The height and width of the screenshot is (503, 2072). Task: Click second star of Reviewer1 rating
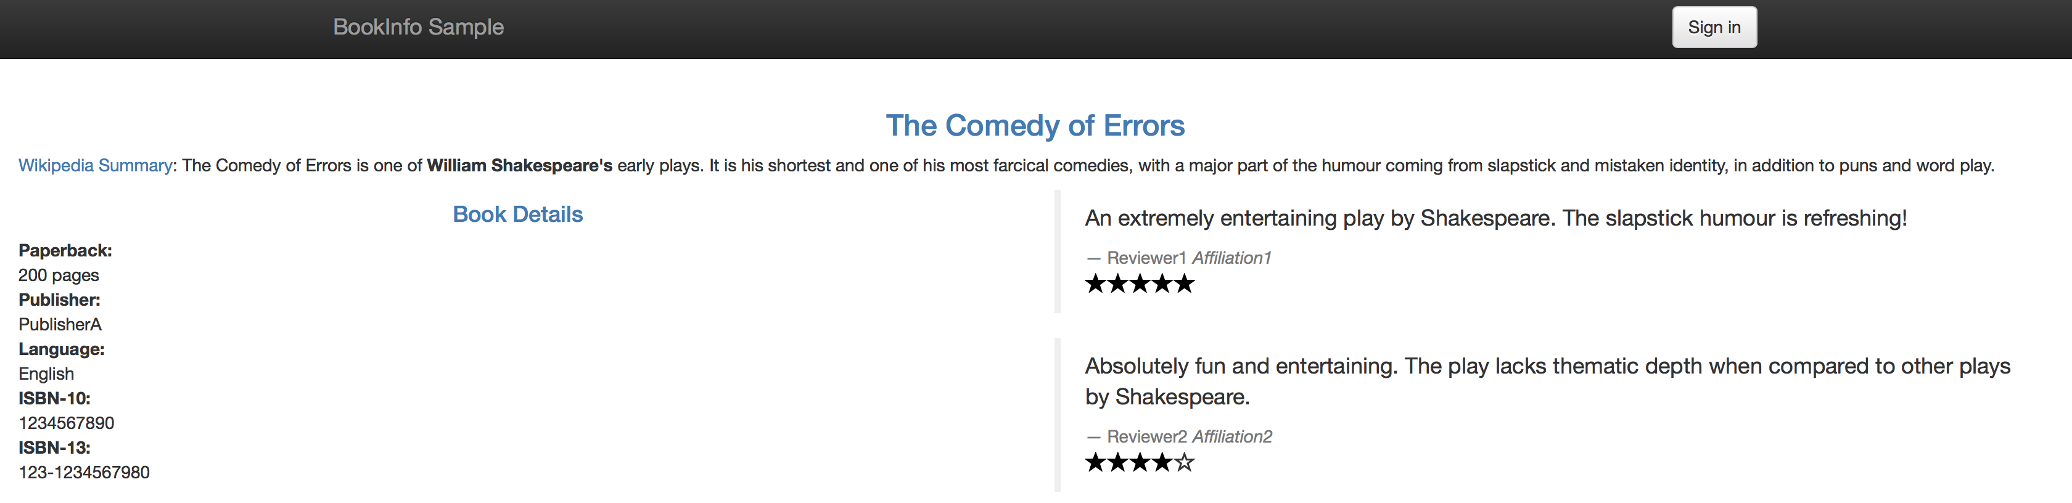pyautogui.click(x=1118, y=284)
